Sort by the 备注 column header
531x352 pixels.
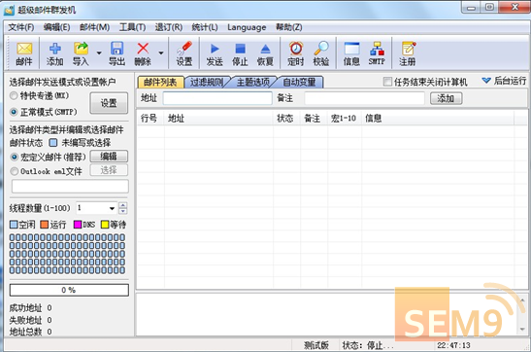(314, 118)
